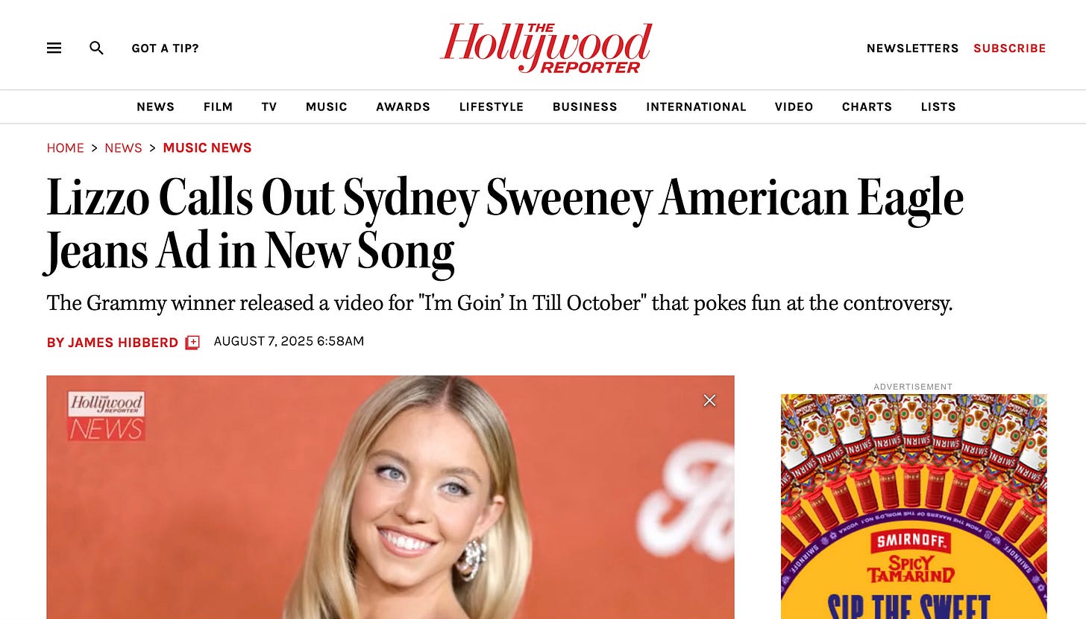Viewport: 1086px width, 619px height.
Task: Click the Smirnoff Spicy Tamarind advertisement
Action: [914, 507]
